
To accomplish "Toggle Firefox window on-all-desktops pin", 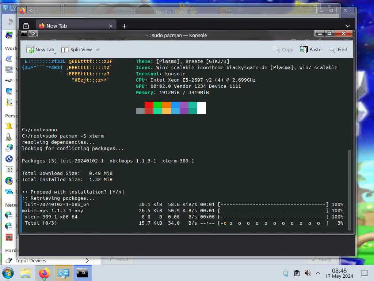I will pyautogui.click(x=31, y=11).
